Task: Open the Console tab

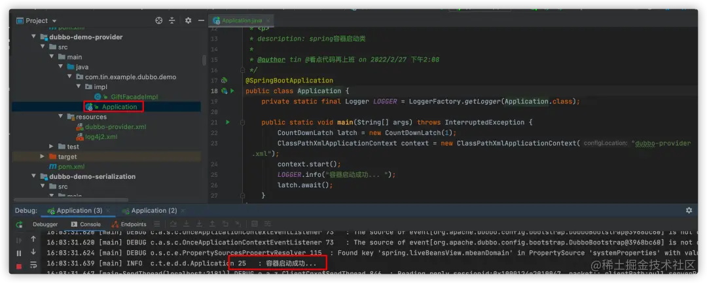Action: (x=86, y=224)
